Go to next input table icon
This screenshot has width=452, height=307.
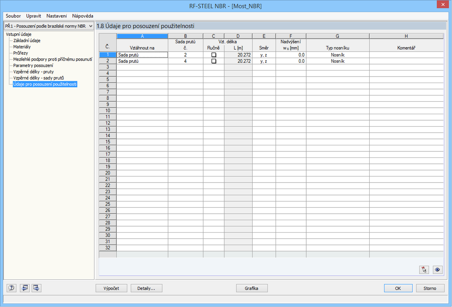point(37,288)
